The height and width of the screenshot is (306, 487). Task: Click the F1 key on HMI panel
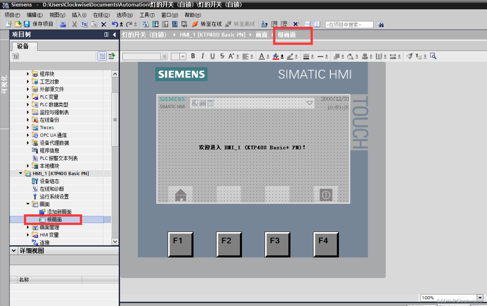pos(180,244)
